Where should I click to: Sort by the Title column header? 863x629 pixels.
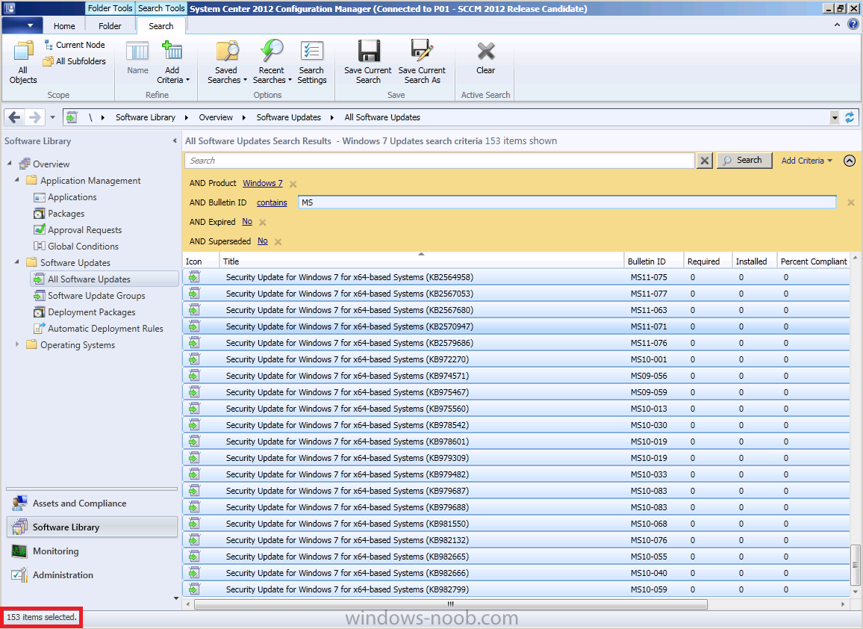(x=421, y=261)
